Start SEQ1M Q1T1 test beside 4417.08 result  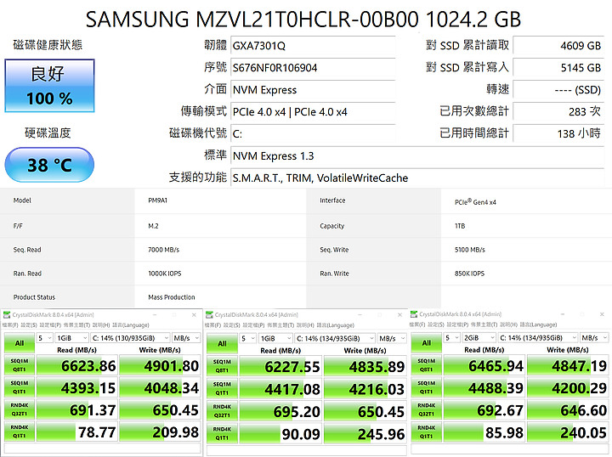(222, 389)
